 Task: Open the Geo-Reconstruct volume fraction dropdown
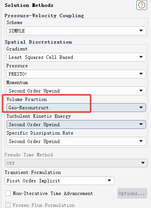point(76,107)
